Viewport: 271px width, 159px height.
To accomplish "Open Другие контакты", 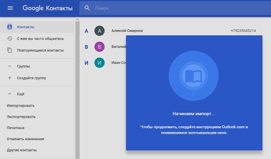I will click(x=22, y=150).
